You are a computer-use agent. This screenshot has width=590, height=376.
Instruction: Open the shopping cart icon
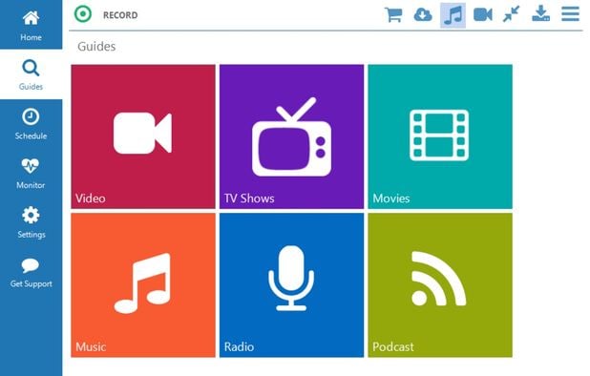click(x=393, y=15)
